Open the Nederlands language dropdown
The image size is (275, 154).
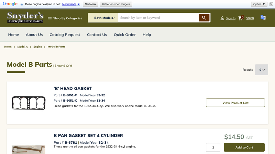71,4
